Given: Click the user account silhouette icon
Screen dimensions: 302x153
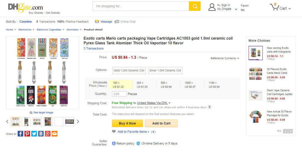Looking at the screenshot, I should pyautogui.click(x=212, y=7).
